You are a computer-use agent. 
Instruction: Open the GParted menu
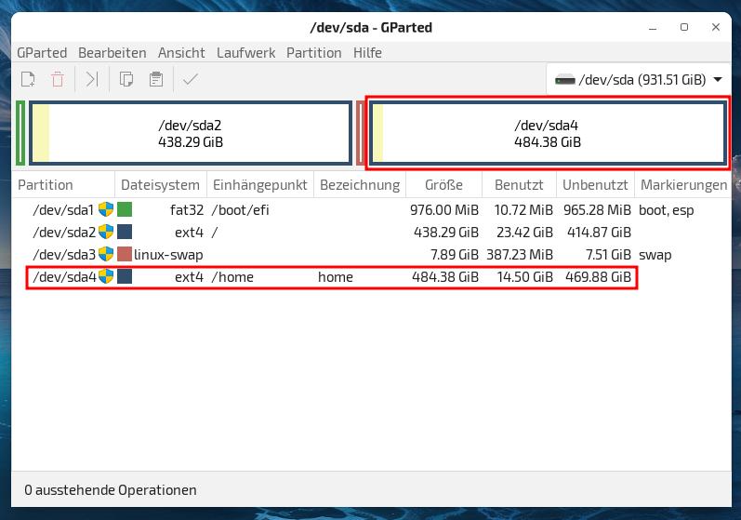41,53
